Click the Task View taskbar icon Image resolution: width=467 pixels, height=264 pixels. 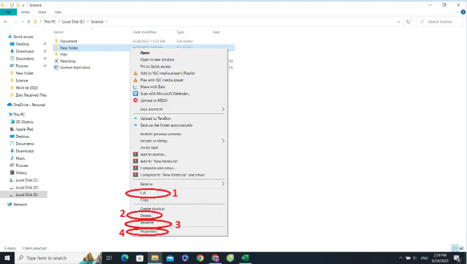coord(110,257)
